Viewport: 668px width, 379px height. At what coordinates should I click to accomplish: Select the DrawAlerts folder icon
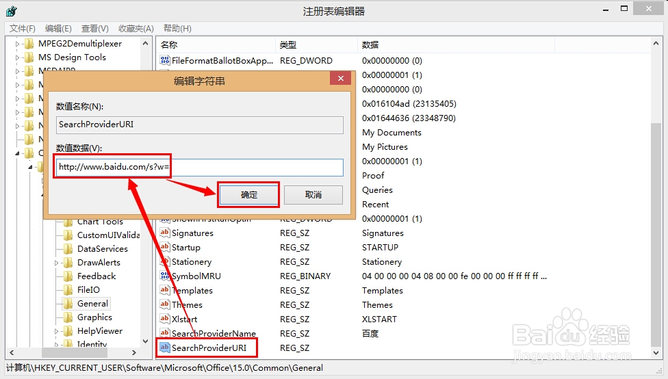tap(68, 262)
